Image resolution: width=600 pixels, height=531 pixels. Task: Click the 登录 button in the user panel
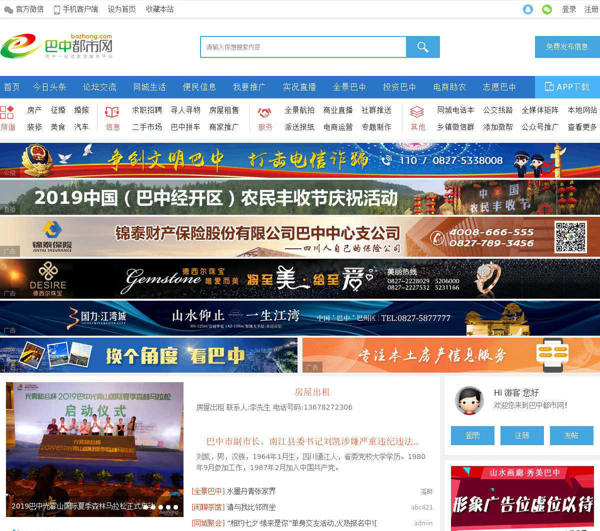coord(472,436)
